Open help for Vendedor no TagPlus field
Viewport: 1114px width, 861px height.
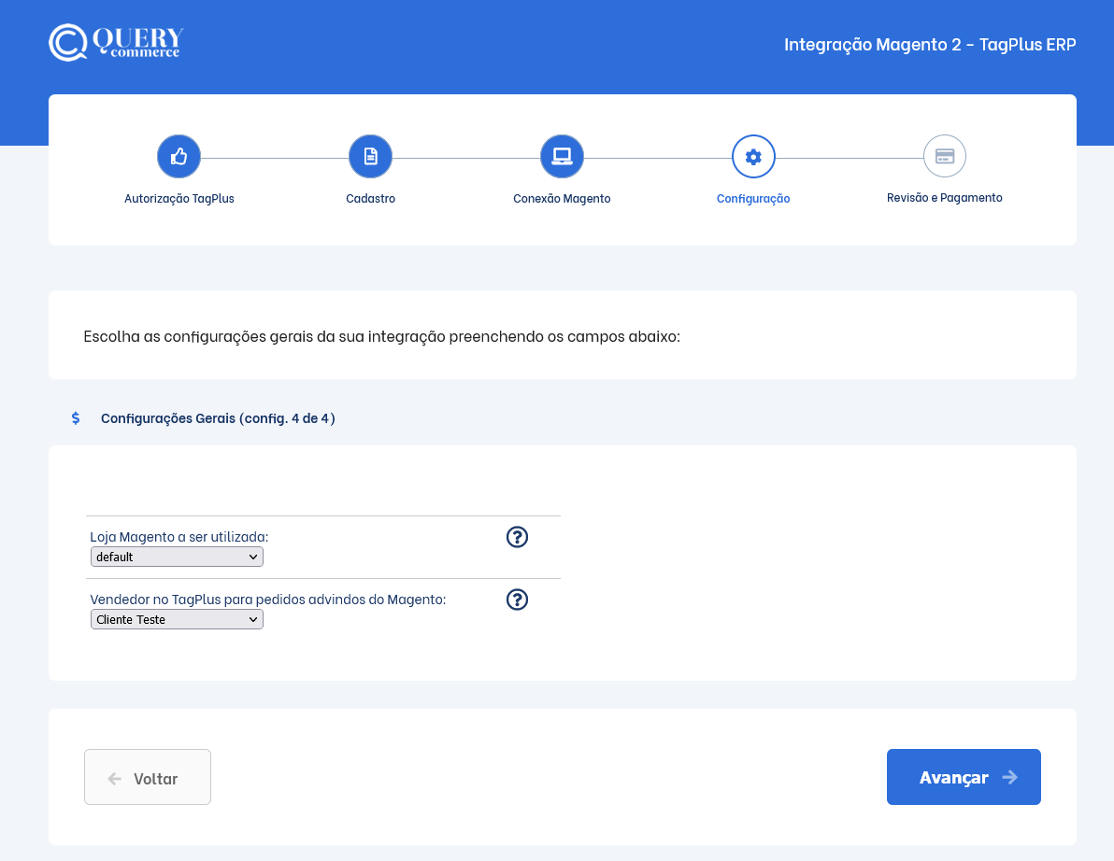[517, 600]
